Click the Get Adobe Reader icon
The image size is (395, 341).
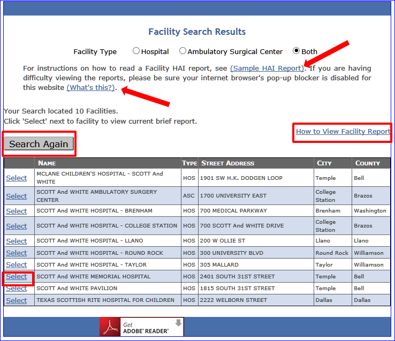point(141,327)
